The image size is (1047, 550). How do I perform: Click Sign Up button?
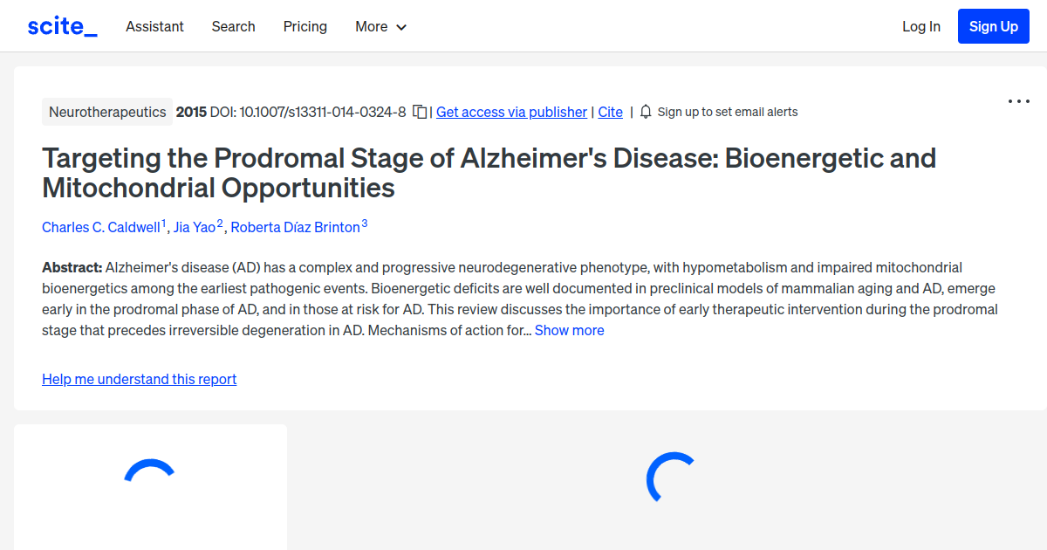pyautogui.click(x=993, y=25)
